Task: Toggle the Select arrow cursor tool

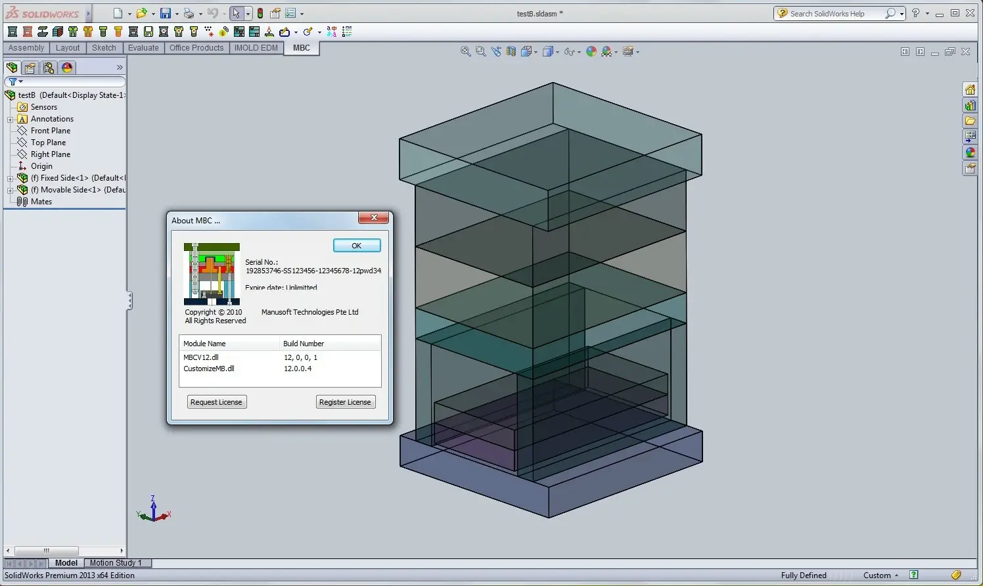Action: click(237, 13)
